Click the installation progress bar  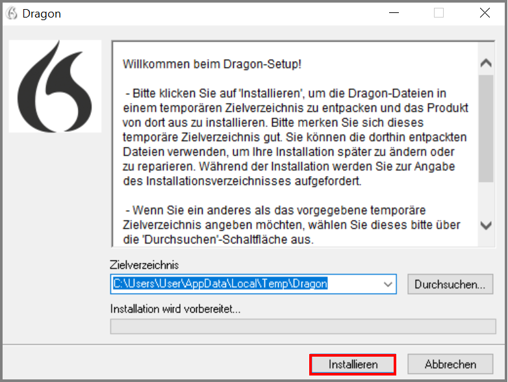coord(303,326)
